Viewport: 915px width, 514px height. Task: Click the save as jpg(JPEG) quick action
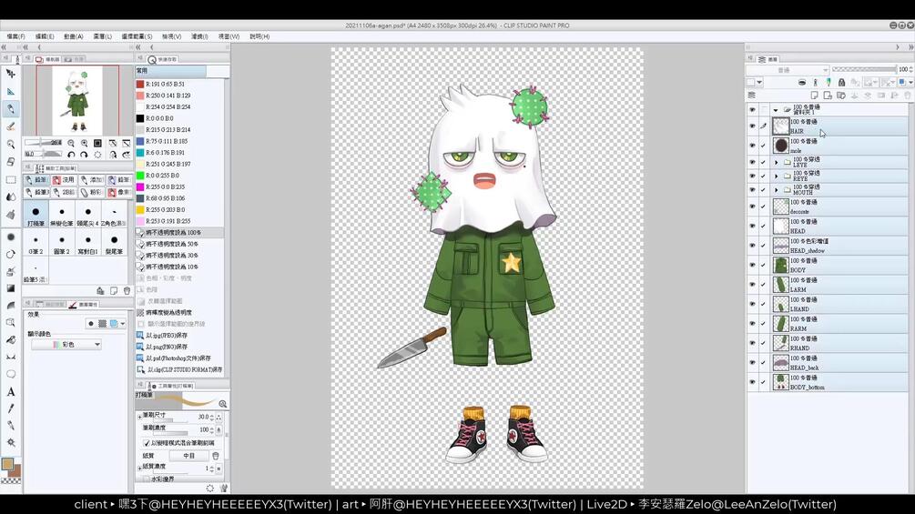[179, 335]
